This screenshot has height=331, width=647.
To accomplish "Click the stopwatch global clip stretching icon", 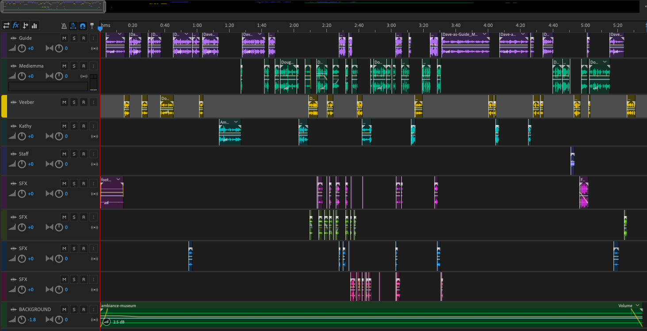I will point(73,26).
